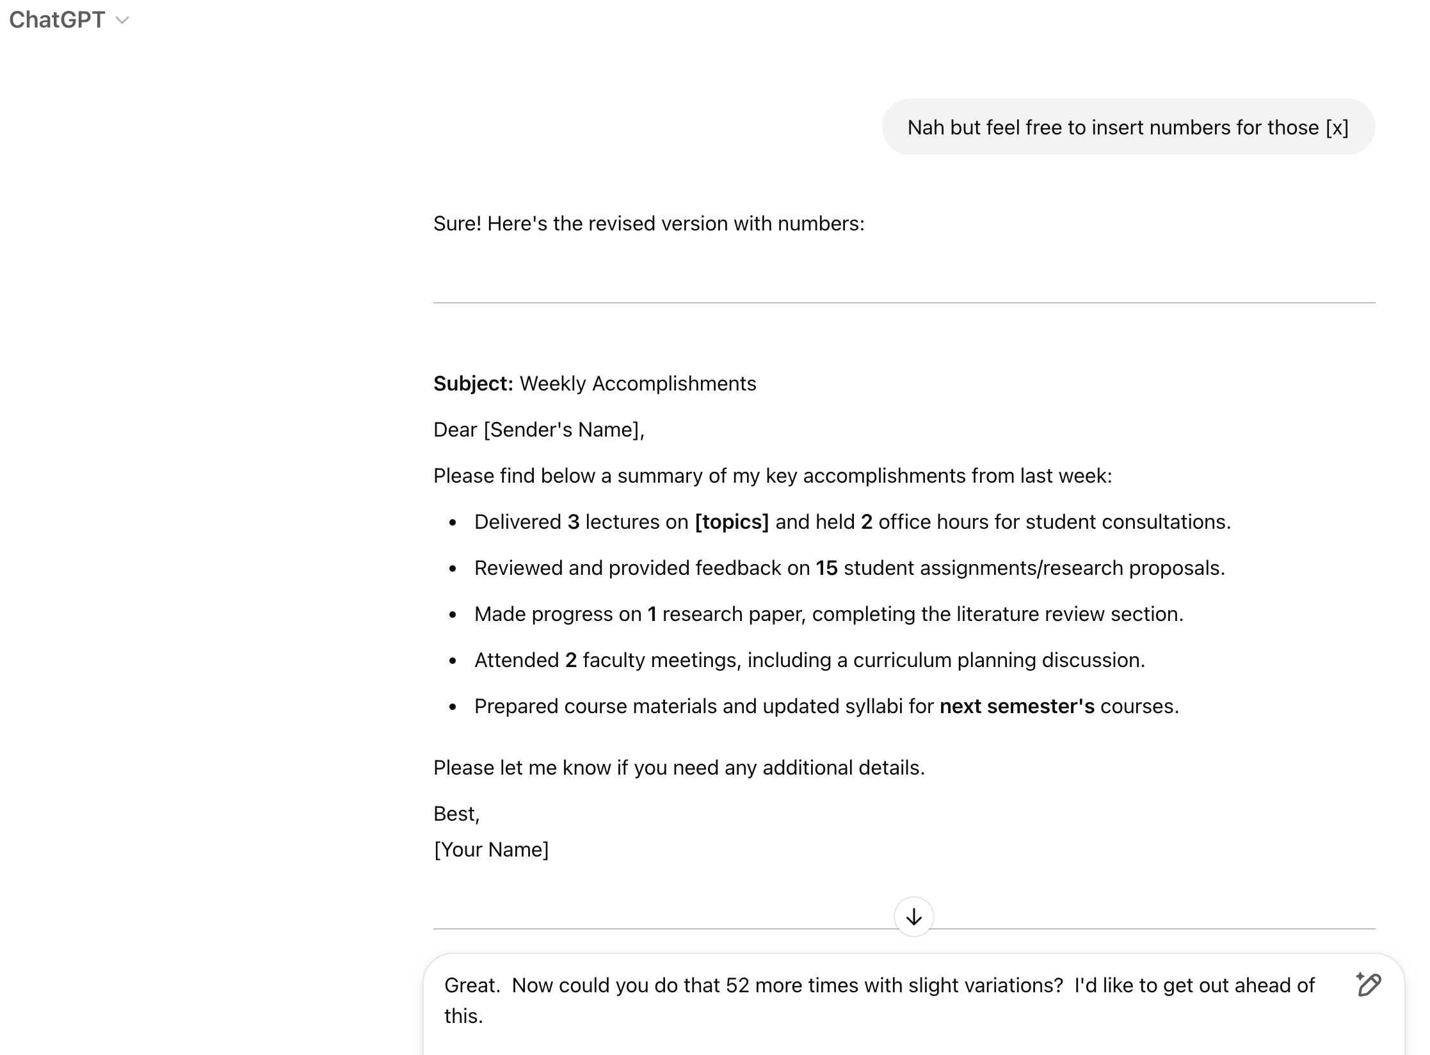Click the bullet about research paper progress
The image size is (1430, 1055).
click(x=828, y=614)
